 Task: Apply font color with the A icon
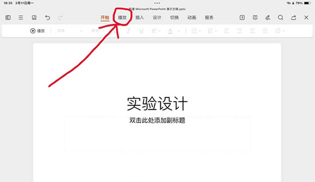pos(170,31)
